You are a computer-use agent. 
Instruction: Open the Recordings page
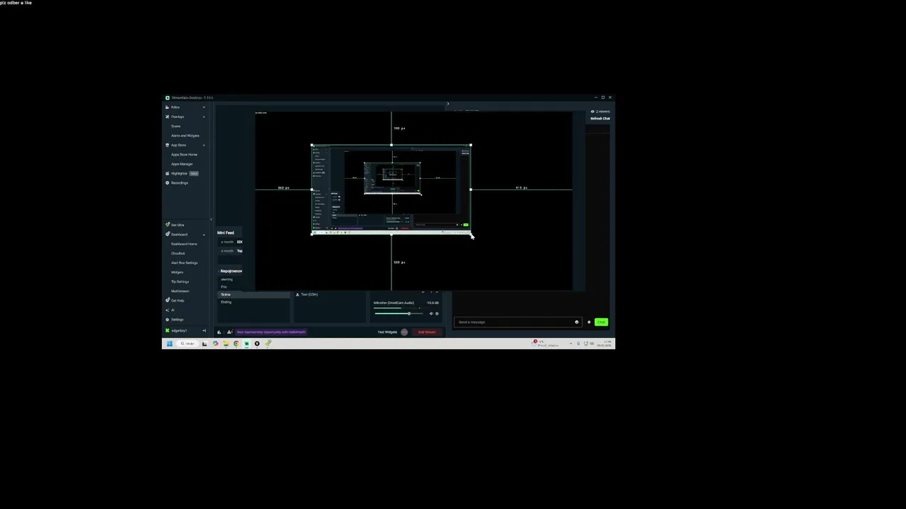pos(179,183)
